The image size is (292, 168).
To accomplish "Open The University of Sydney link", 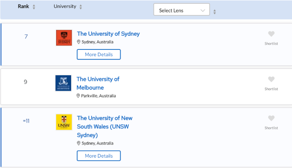I will click(109, 34).
